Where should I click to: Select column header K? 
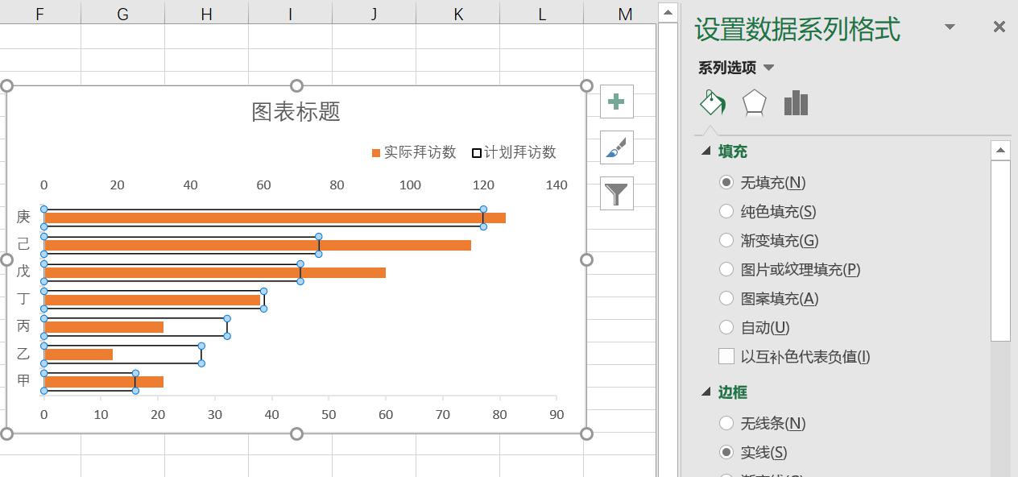pyautogui.click(x=458, y=14)
